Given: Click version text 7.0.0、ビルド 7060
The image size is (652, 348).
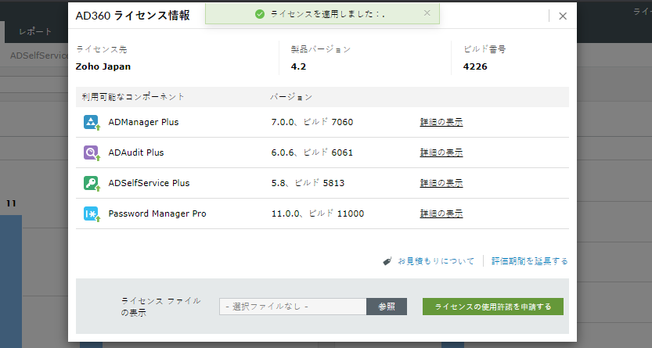Looking at the screenshot, I should [312, 122].
